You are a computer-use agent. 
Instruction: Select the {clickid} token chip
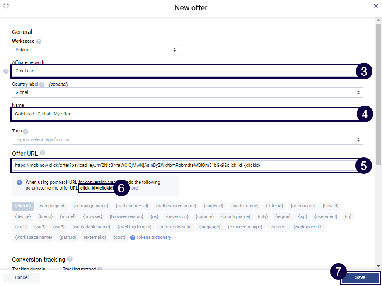click(22, 206)
